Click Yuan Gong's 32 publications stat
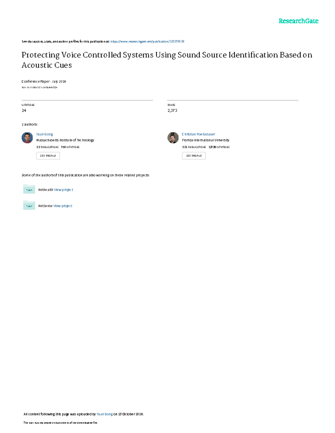This screenshot has height=433, width=335. coord(47,147)
